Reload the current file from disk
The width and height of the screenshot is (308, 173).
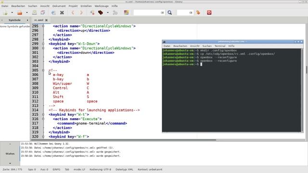(53, 13)
